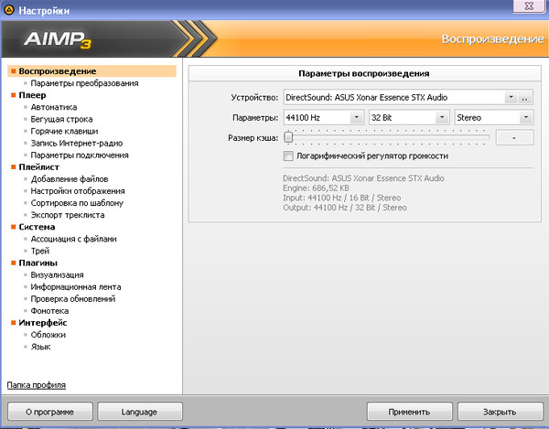The image size is (549, 429).
Task: Open Параметры преобразования settings page
Action: [x=84, y=83]
